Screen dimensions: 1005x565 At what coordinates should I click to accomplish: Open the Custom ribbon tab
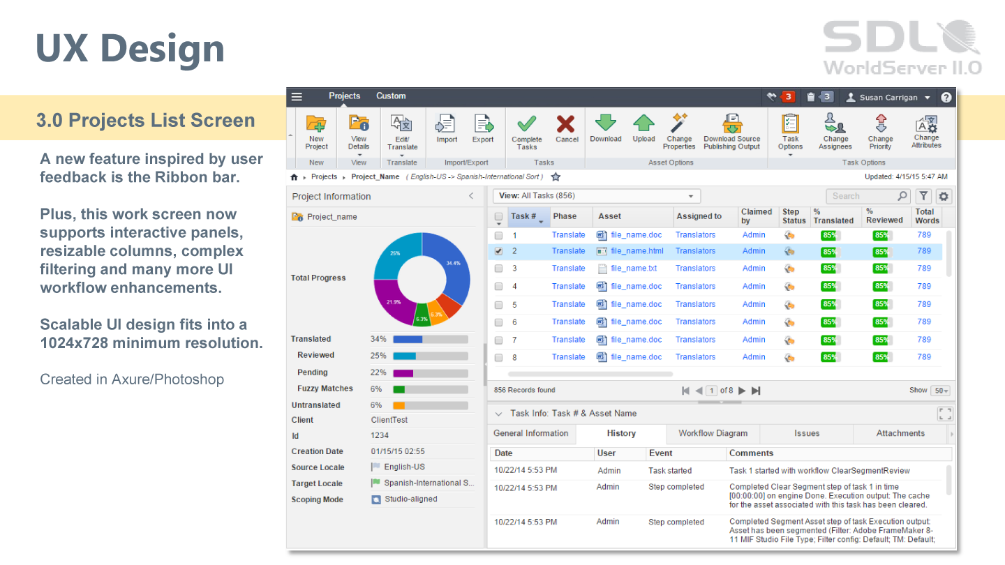point(391,96)
